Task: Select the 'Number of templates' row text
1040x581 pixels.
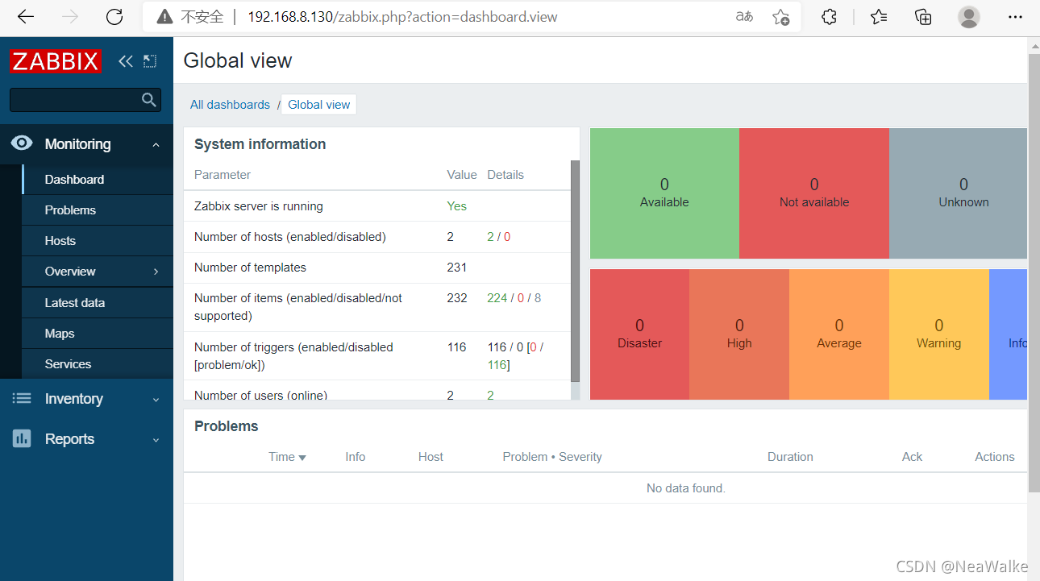Action: 251,268
